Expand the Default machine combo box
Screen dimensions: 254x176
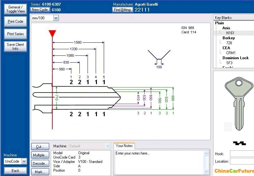[x=108, y=146]
